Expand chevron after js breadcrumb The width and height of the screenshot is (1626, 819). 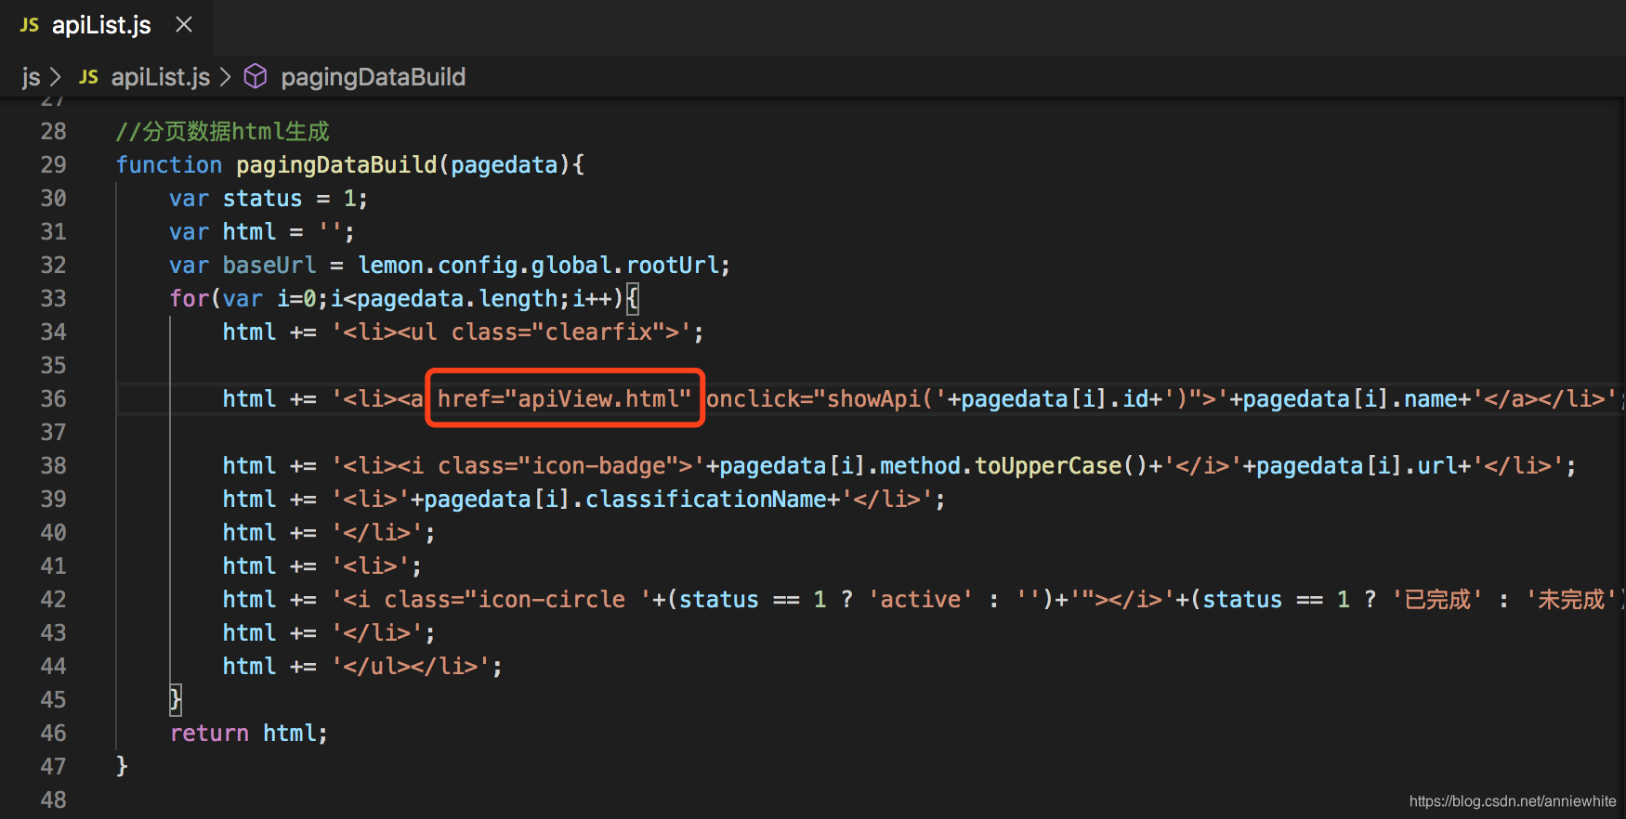click(x=55, y=77)
